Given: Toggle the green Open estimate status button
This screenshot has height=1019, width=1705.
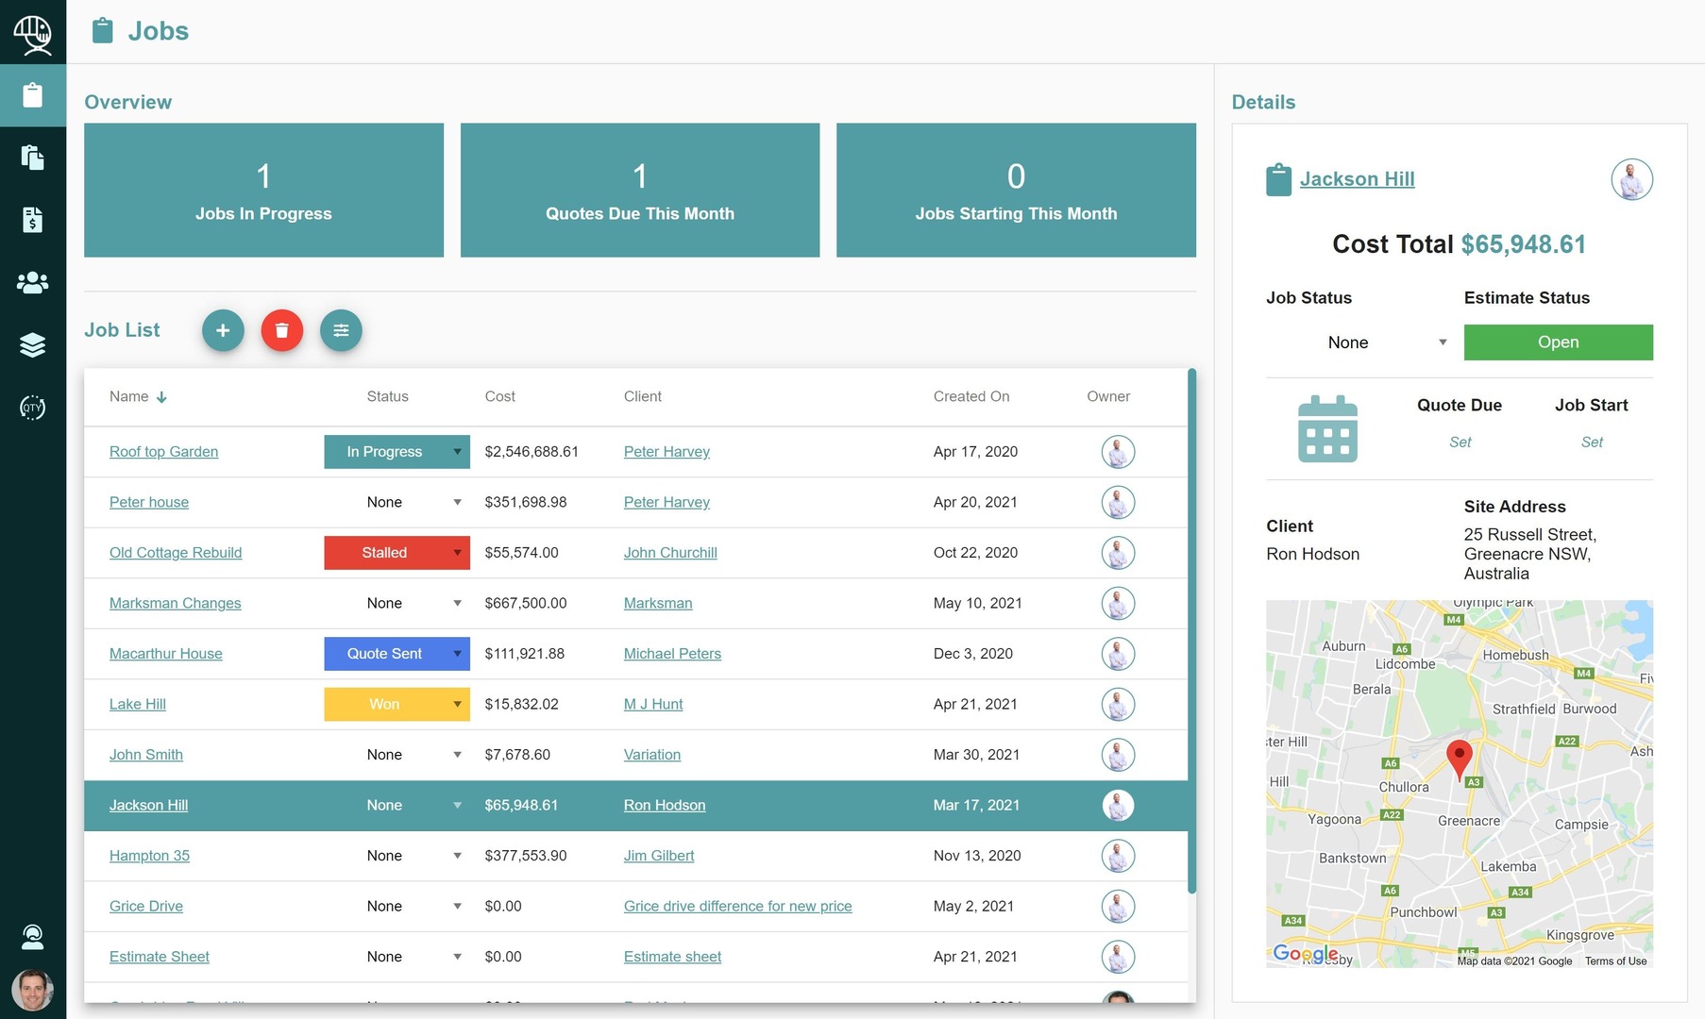Looking at the screenshot, I should pos(1558,342).
